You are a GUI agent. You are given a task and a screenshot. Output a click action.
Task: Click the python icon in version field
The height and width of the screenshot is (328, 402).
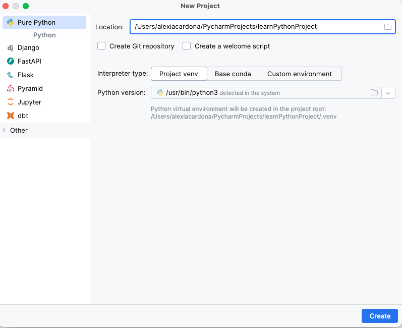click(160, 92)
